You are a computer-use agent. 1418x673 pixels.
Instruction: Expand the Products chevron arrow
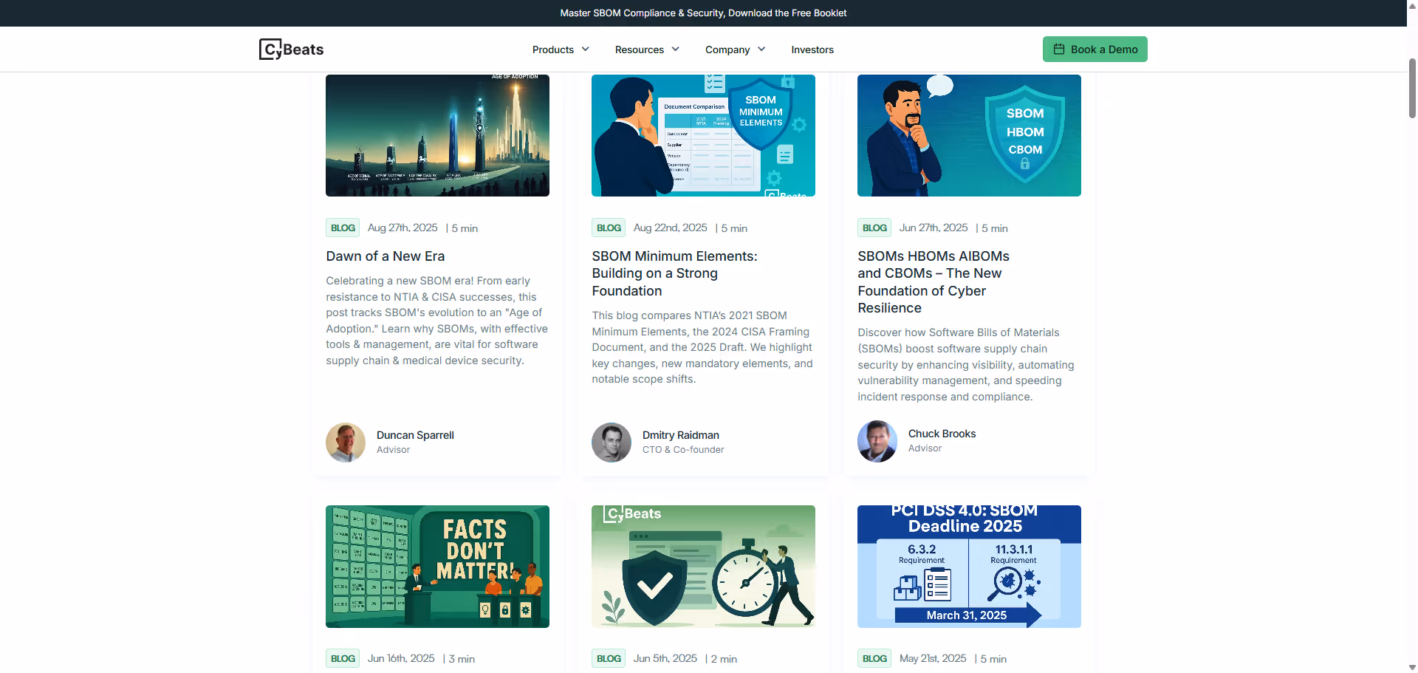pyautogui.click(x=586, y=49)
